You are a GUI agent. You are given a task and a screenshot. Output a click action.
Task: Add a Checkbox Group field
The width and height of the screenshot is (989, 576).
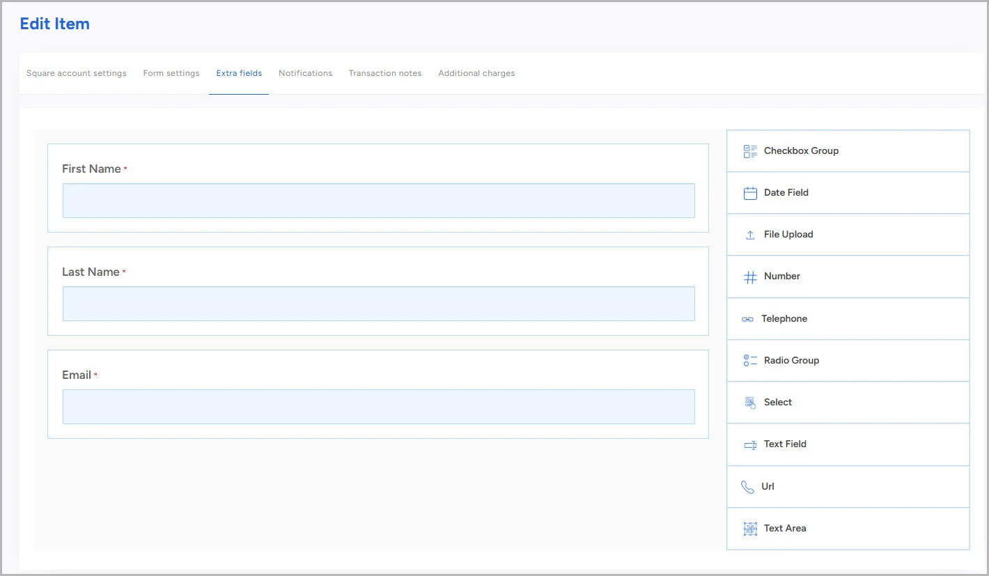848,151
